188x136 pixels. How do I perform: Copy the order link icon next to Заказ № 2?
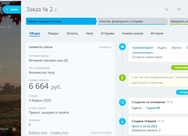tap(55, 10)
